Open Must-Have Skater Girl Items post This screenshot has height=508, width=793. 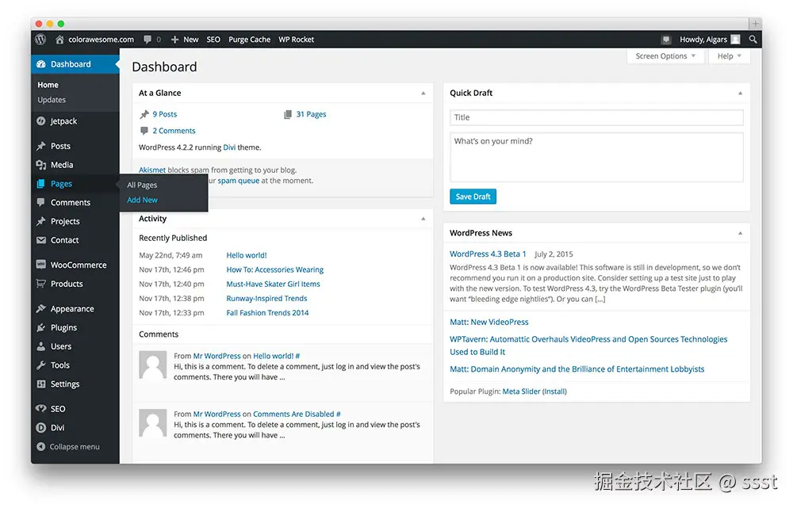point(273,284)
